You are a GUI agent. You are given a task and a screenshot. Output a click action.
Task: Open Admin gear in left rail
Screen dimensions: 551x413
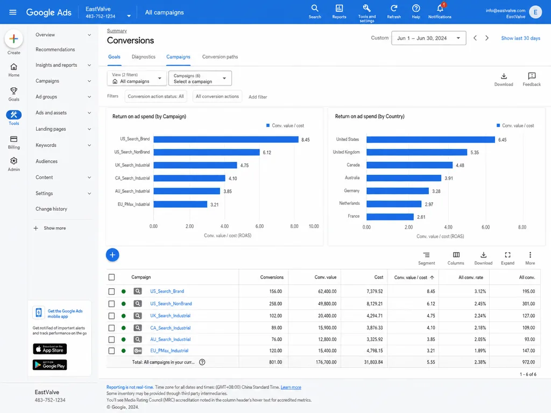(x=13, y=164)
